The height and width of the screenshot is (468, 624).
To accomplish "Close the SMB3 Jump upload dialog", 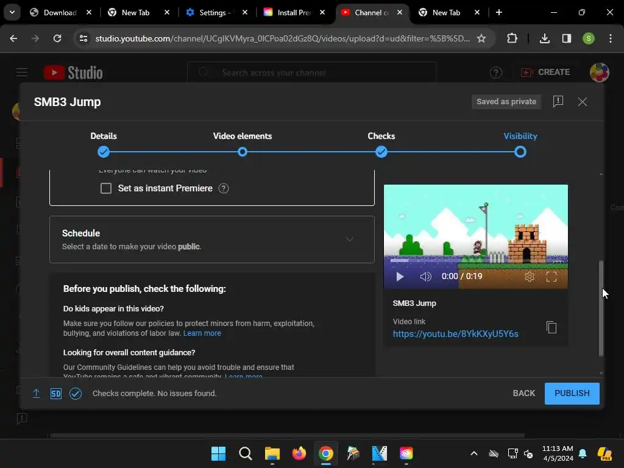I will point(583,102).
